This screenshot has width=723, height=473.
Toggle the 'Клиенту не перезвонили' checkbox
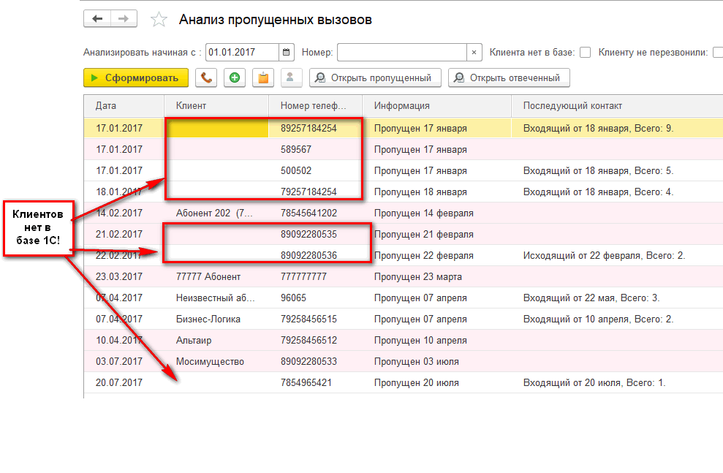(x=718, y=53)
